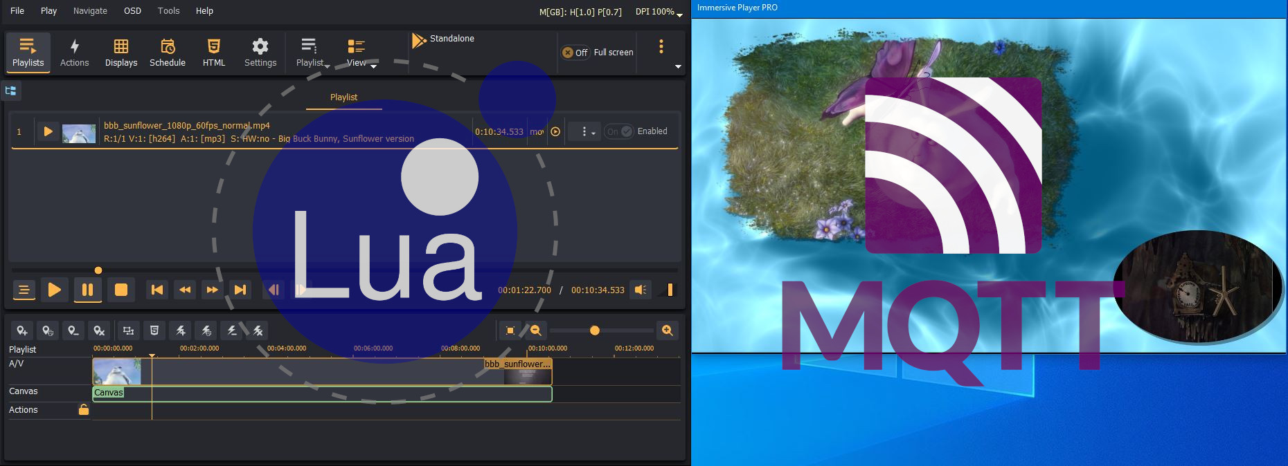This screenshot has width=1288, height=466.
Task: Select the bbb_sunflower A/V timeline clip
Action: 322,371
